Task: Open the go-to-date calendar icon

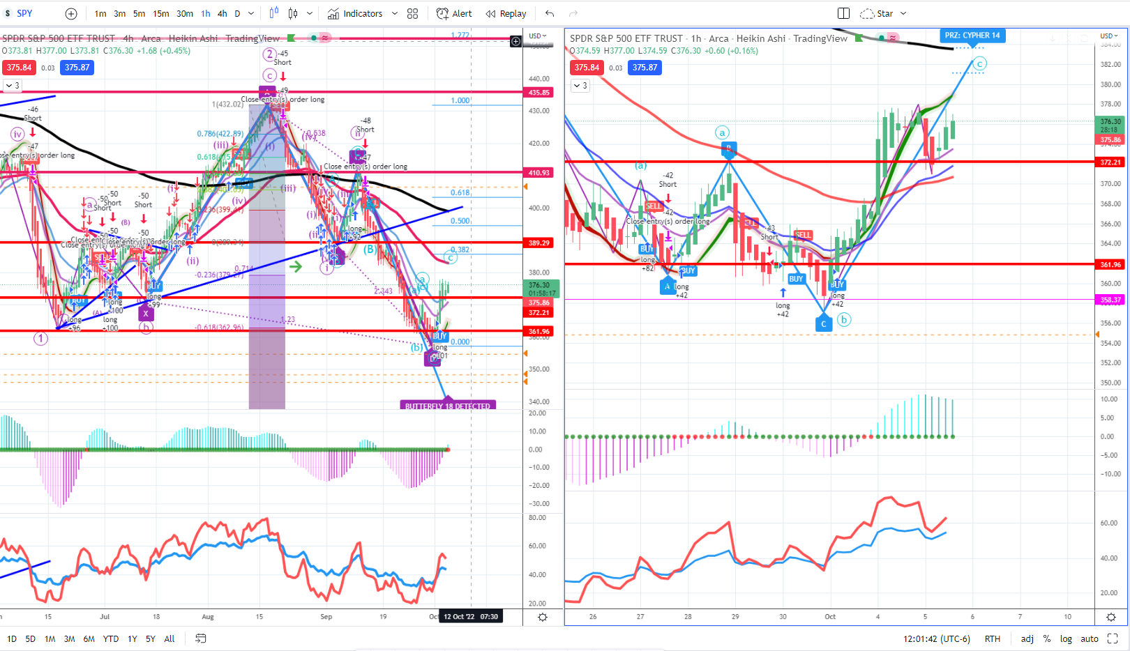Action: [x=201, y=638]
